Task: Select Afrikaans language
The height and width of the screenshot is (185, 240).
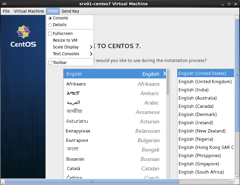Action: pos(115,84)
